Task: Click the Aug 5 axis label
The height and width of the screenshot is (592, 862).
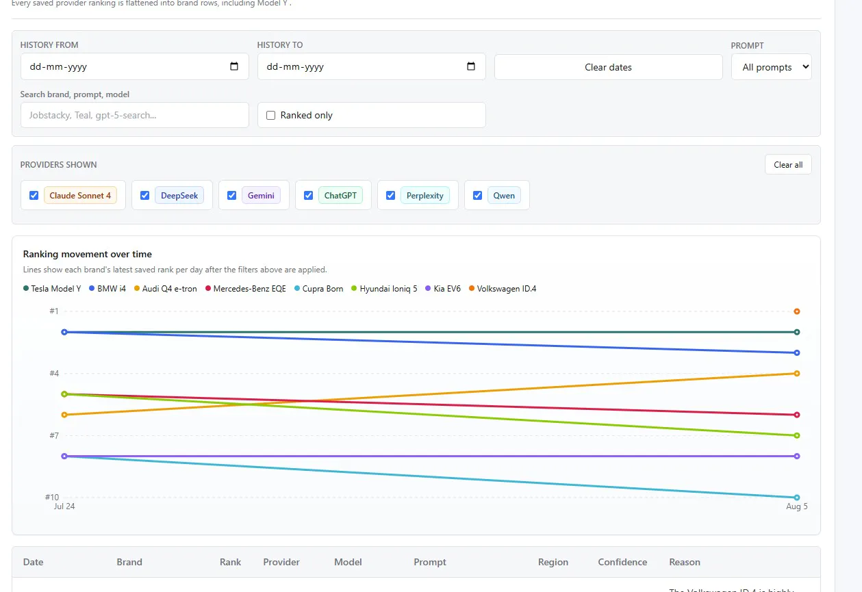Action: [797, 506]
